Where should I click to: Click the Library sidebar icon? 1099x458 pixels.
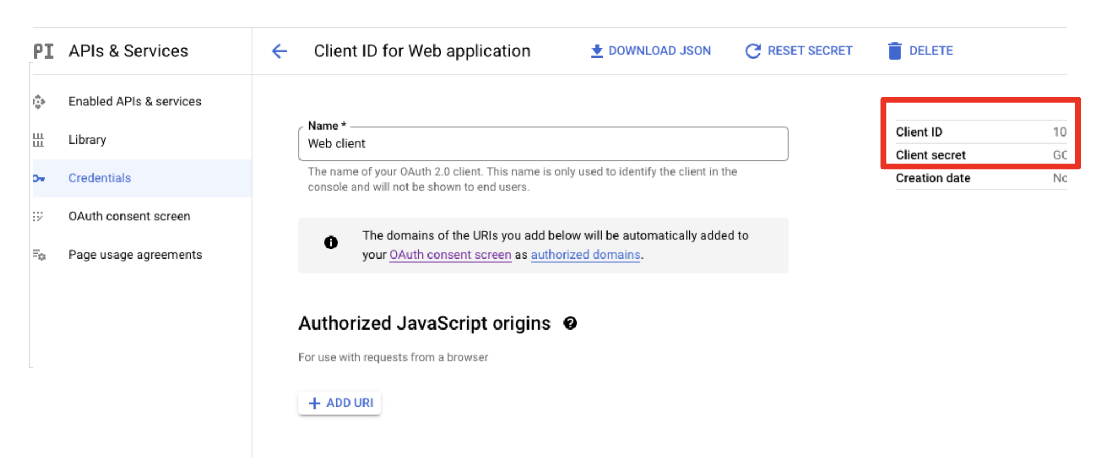click(x=38, y=140)
